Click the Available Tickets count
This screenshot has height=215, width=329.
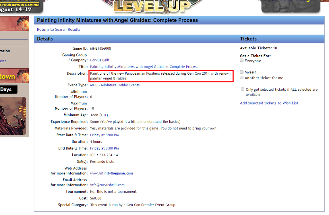click(x=275, y=48)
